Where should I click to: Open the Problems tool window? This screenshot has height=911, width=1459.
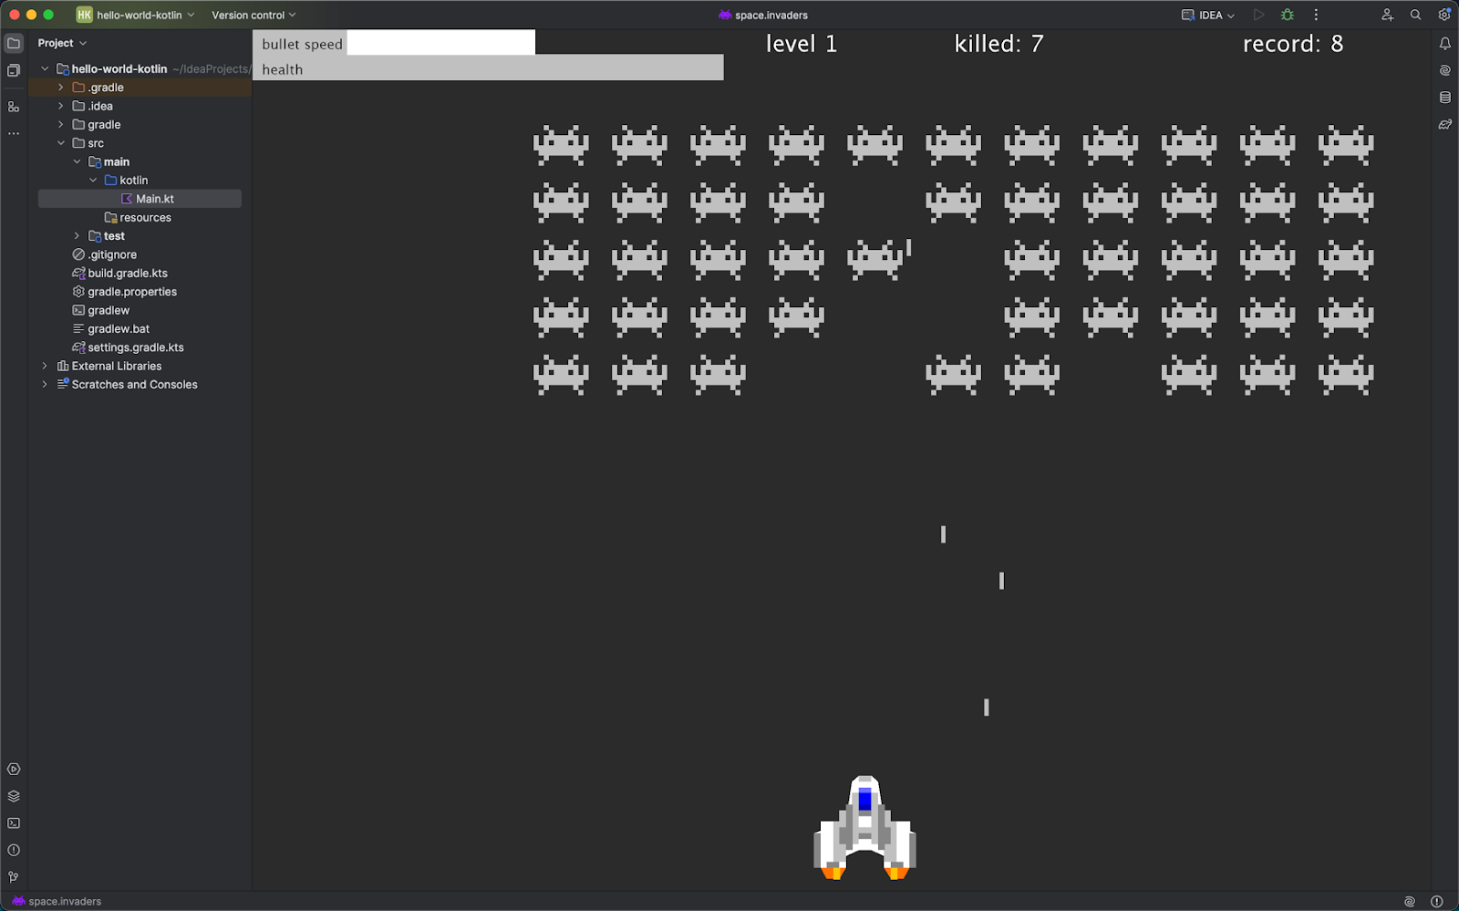point(14,850)
